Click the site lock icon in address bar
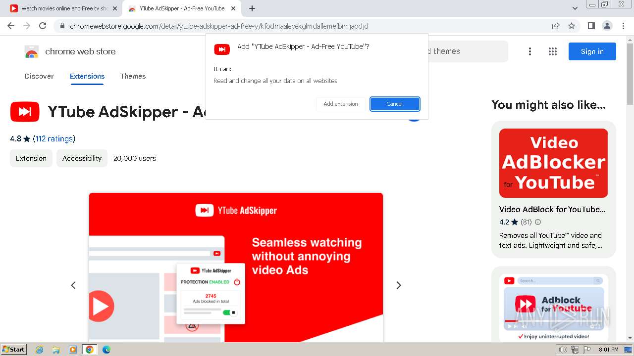Viewport: 634px width, 356px height. 62,26
